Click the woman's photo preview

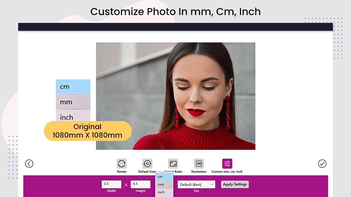point(175,96)
